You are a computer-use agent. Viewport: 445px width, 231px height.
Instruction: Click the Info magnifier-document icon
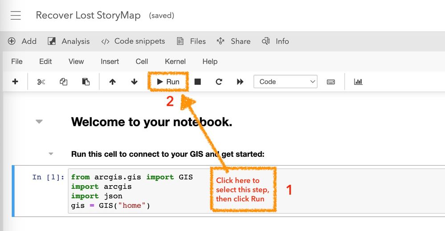click(265, 41)
